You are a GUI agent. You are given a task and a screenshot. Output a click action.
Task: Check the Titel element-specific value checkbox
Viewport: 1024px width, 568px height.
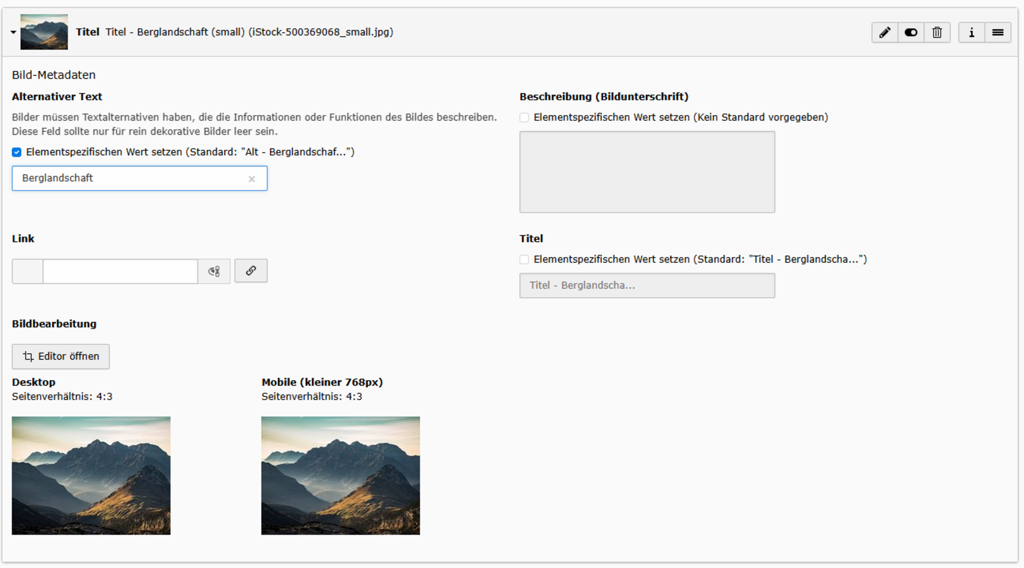[524, 259]
